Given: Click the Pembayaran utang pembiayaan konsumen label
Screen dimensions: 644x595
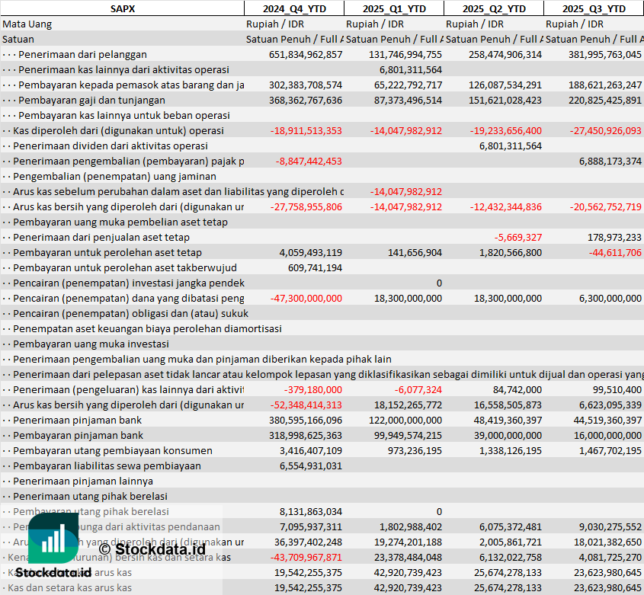Looking at the screenshot, I should coord(112,450).
